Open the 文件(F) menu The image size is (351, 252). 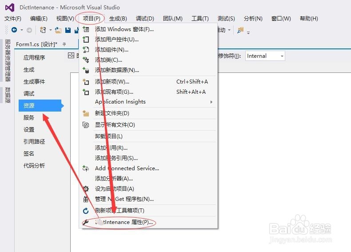[13, 19]
